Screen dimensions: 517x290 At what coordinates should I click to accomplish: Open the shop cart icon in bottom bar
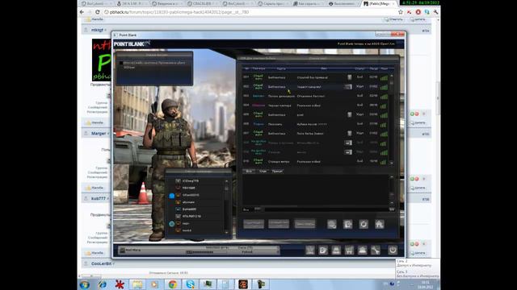[x=349, y=251]
